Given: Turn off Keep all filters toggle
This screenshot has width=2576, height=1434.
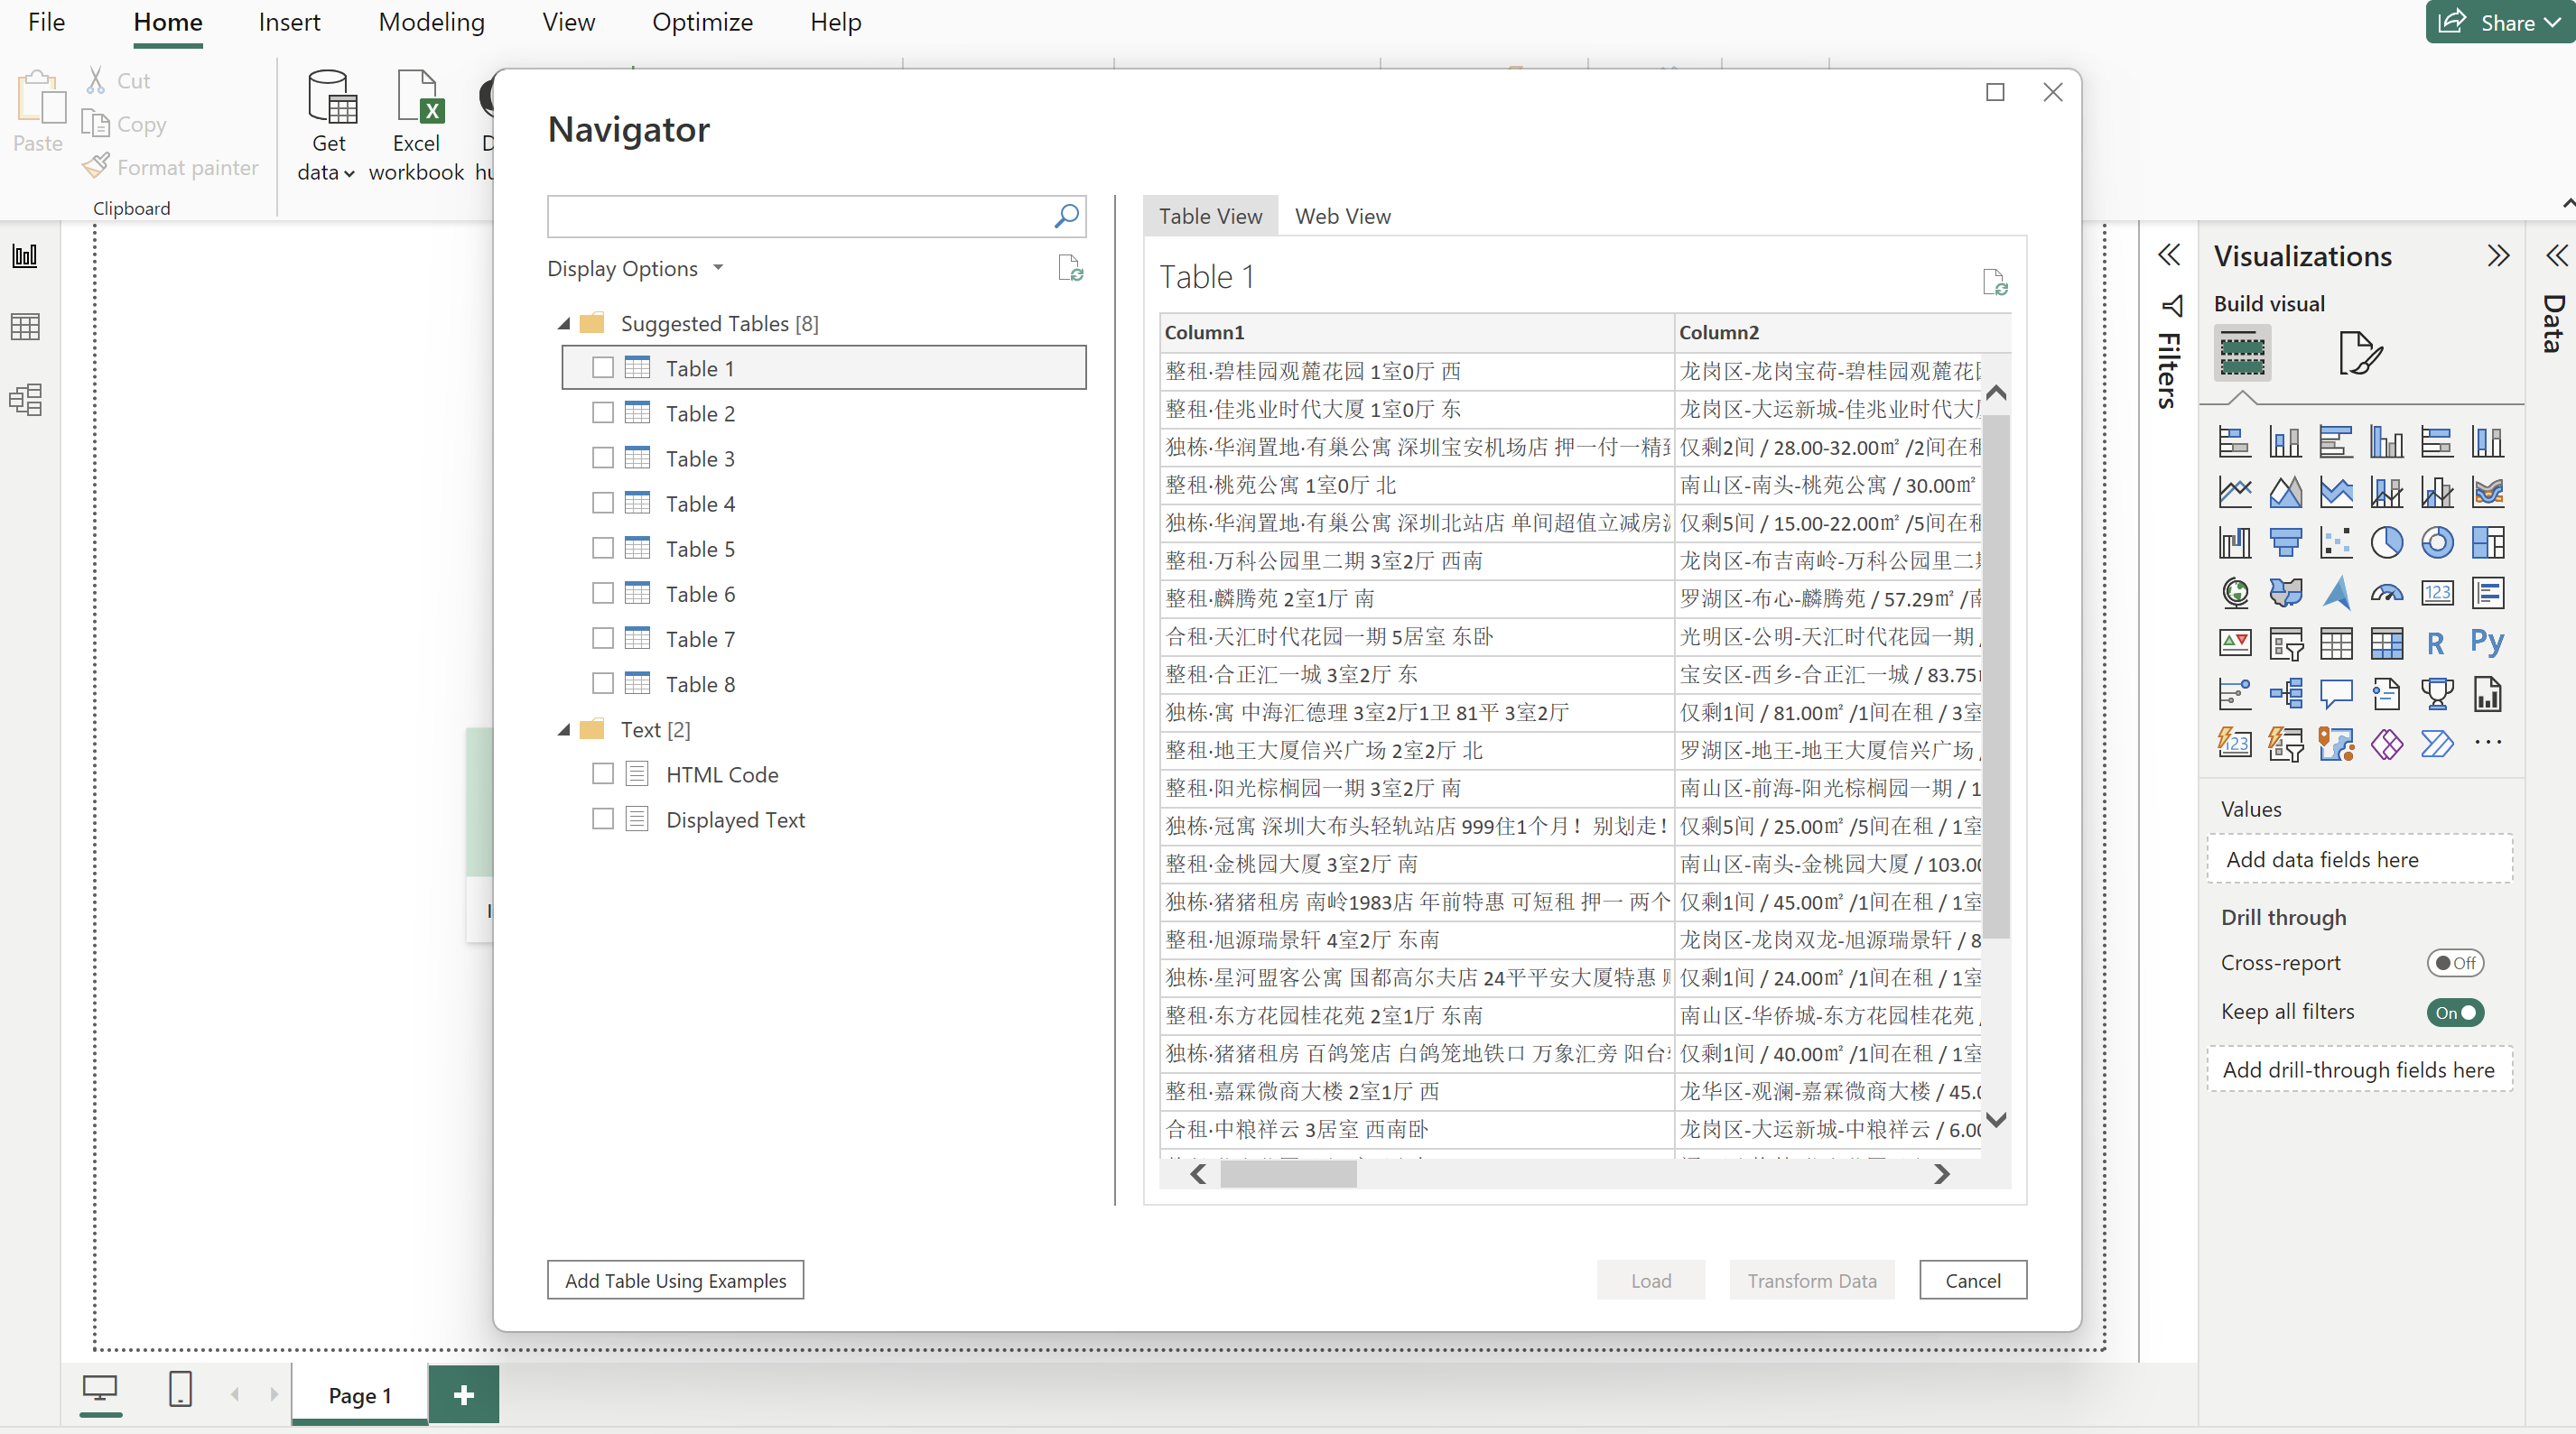Looking at the screenshot, I should 2454,1013.
